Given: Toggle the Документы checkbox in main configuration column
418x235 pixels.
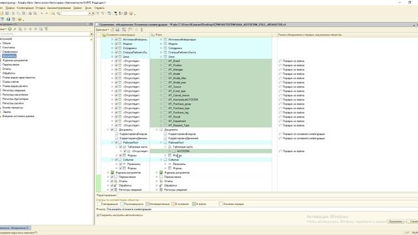Looking at the screenshot, I should pos(112,129).
